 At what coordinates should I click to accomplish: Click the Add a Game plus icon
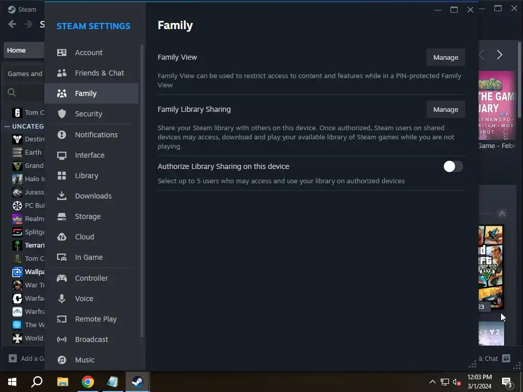pos(13,358)
